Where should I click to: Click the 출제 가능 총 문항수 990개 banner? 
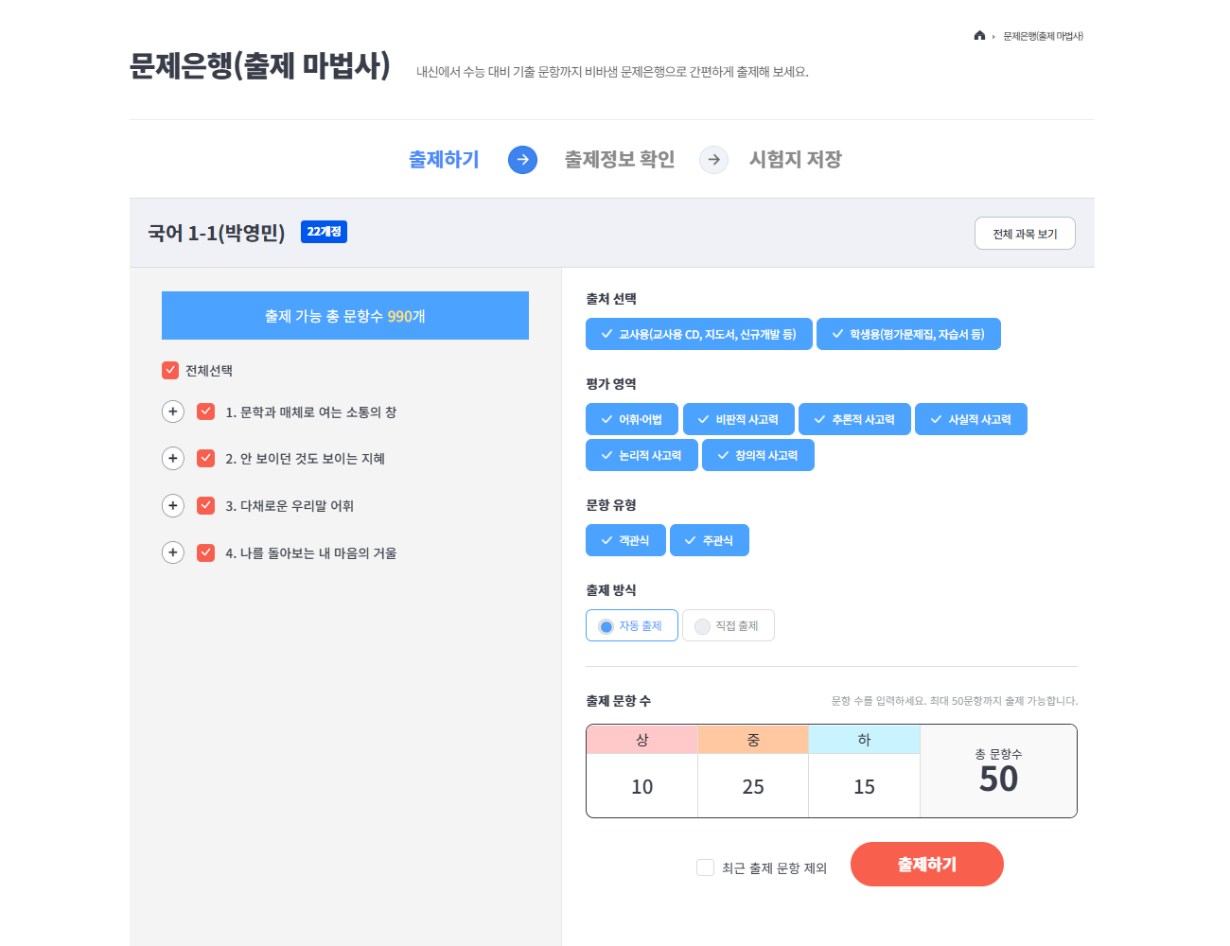[345, 316]
